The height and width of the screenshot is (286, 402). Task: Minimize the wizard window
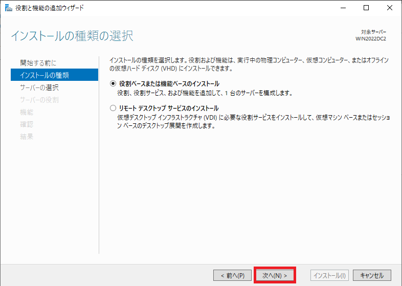pyautogui.click(x=343, y=8)
